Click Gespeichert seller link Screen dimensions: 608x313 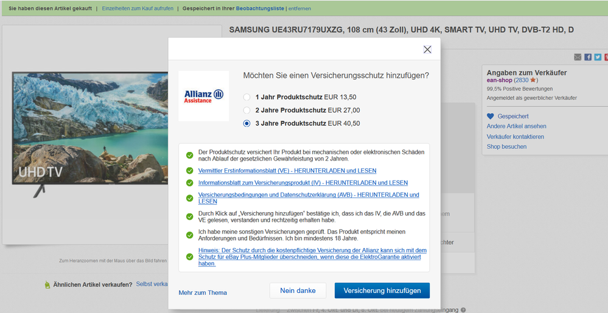coord(513,116)
